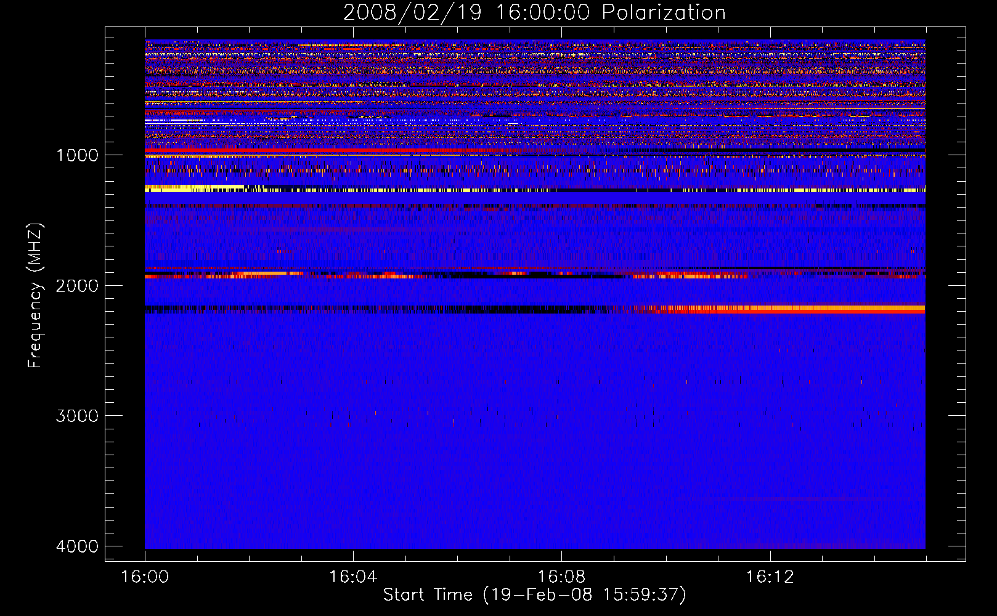This screenshot has width=997, height=616.
Task: Click the 'Frequency (MHZ)' y-axis label
Action: [x=35, y=296]
